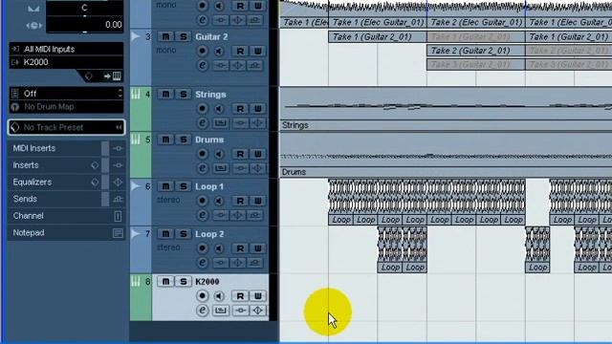Screen dimensions: 612x344
Task: Record-enable the Loop 1 track
Action: coord(202,201)
